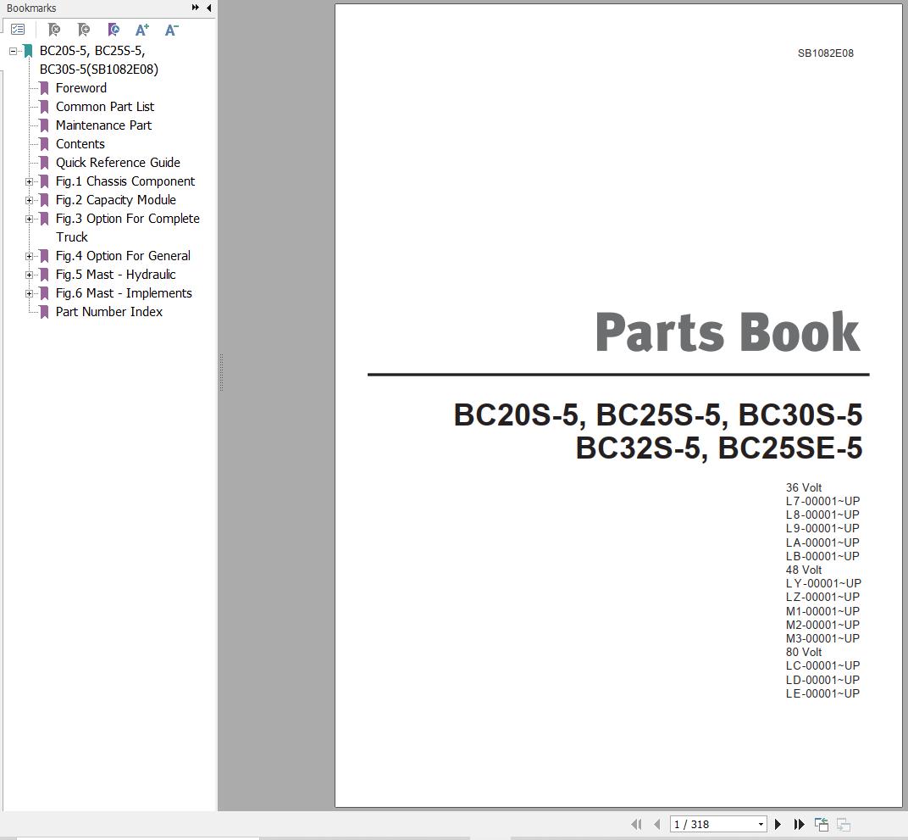The height and width of the screenshot is (840, 908).
Task: Open the bookmark options checklist icon
Action: point(18,30)
